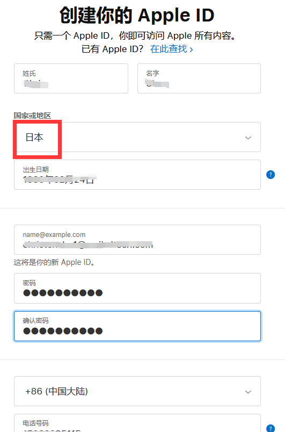Click the 姓氏 input field
The image size is (285, 432).
pos(71,78)
